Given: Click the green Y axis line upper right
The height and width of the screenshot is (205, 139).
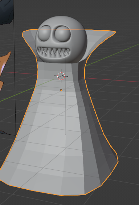Looking at the screenshot, I should [x=112, y=55].
